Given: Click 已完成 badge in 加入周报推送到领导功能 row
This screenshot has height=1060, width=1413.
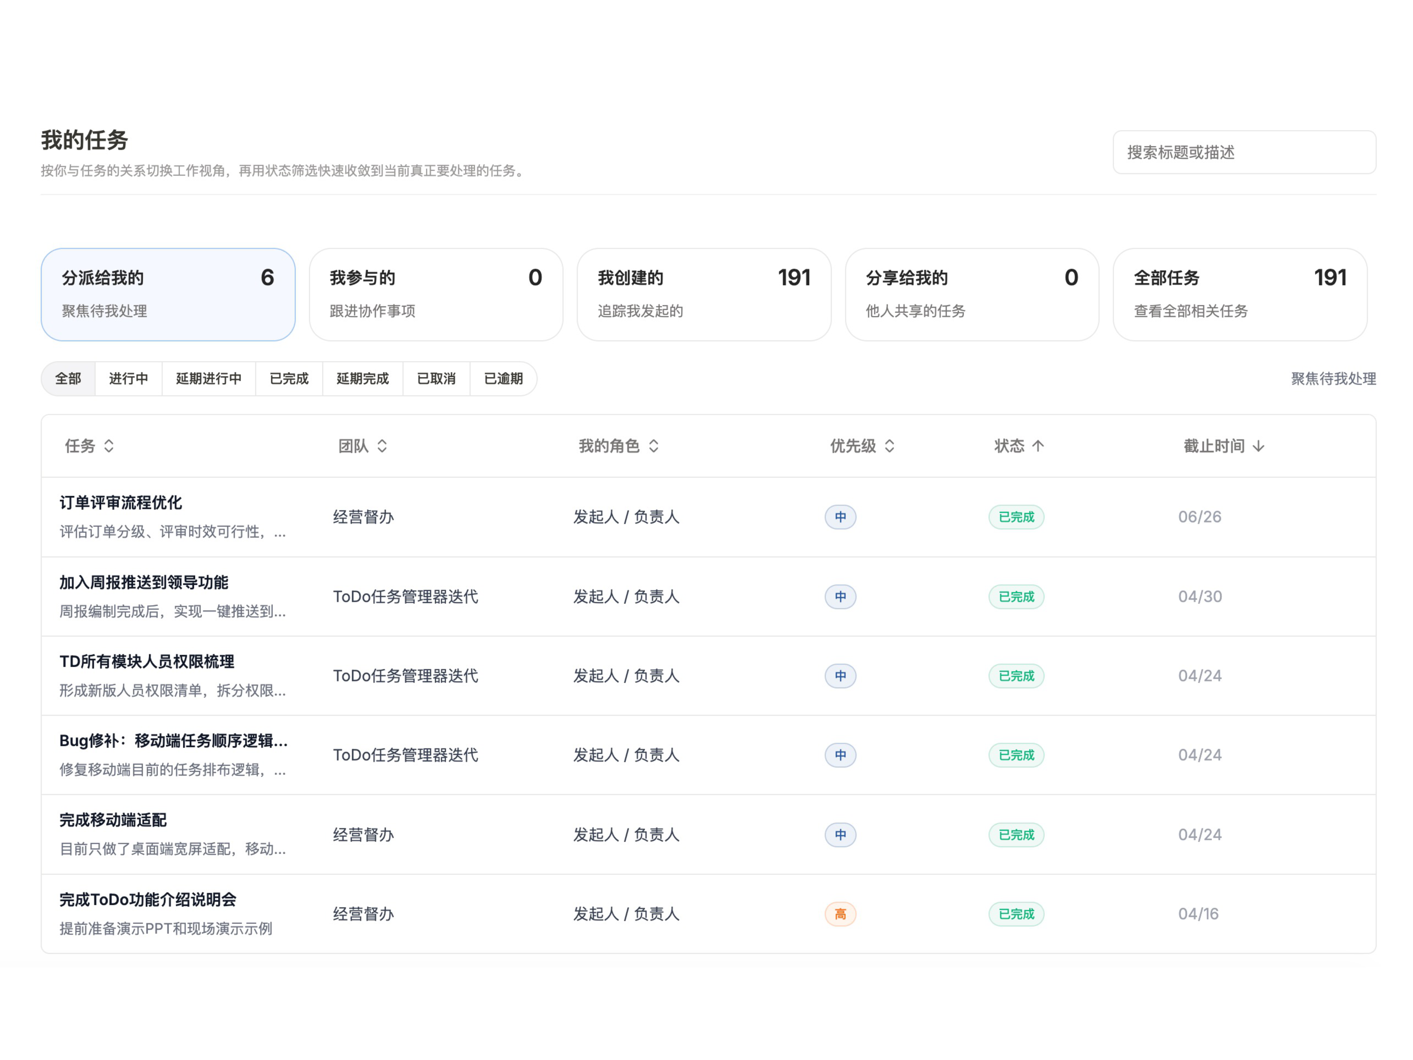Looking at the screenshot, I should [x=1016, y=597].
